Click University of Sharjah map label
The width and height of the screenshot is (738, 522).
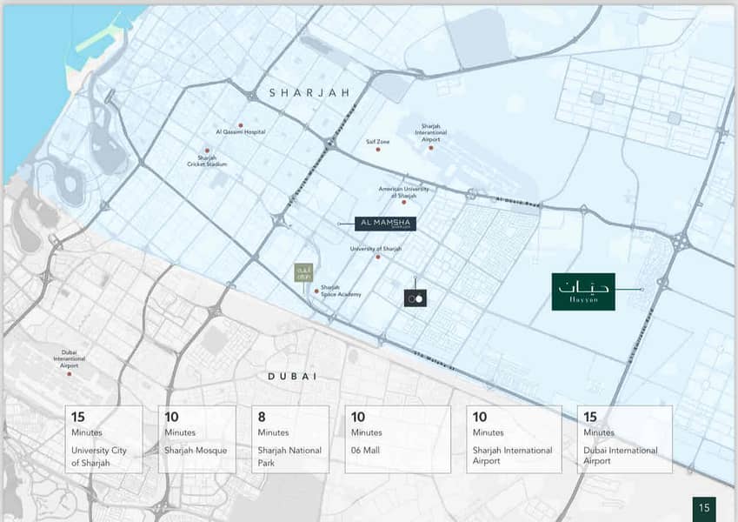376,248
